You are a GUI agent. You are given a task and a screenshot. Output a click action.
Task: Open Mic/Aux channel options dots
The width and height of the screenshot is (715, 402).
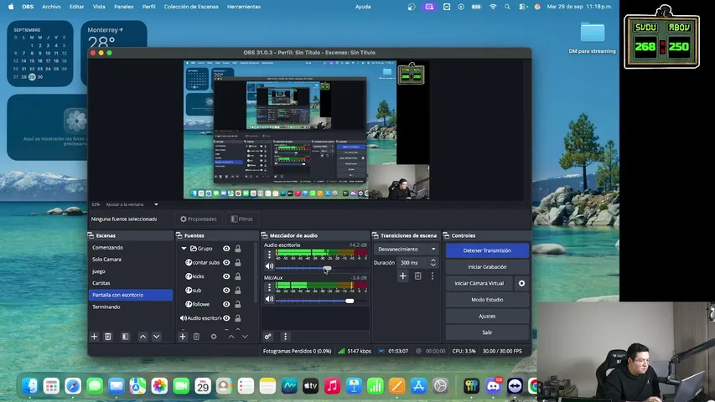coord(269,287)
